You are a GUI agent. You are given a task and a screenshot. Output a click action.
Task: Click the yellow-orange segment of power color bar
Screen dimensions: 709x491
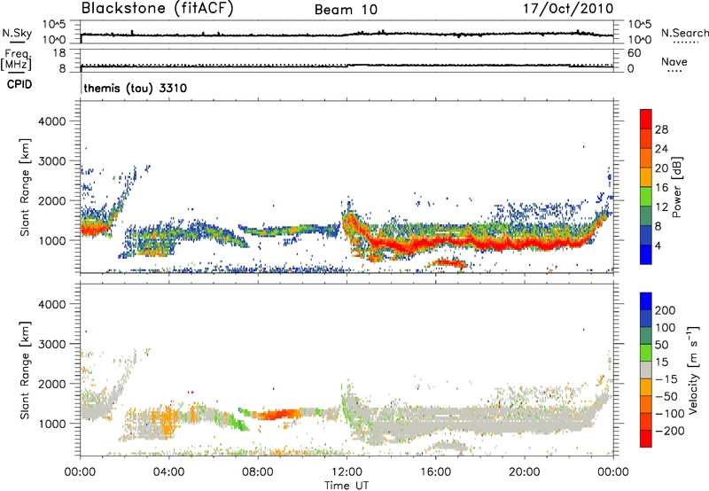646,177
